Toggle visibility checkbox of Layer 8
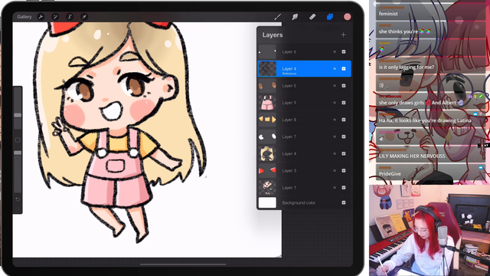The width and height of the screenshot is (490, 276). 344,120
